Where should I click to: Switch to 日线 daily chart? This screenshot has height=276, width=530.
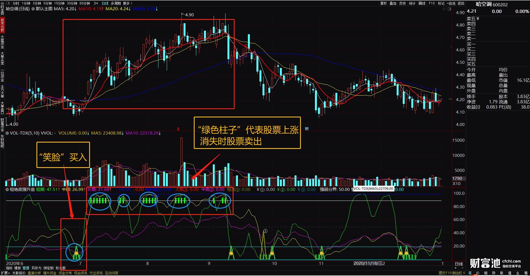point(105,3)
